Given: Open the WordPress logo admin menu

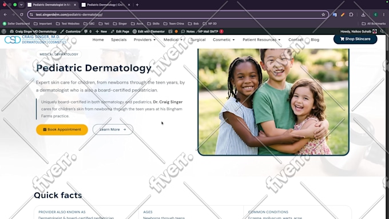Looking at the screenshot, I should click(x=4, y=31).
